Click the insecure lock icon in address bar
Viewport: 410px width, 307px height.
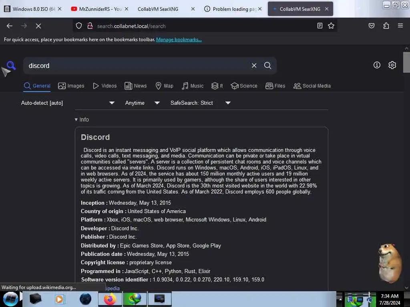coord(90,26)
